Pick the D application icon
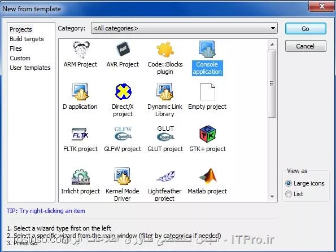The height and width of the screenshot is (252, 336). (x=80, y=92)
